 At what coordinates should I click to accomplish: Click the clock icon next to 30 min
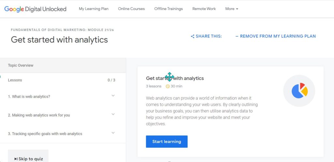pos(168,86)
